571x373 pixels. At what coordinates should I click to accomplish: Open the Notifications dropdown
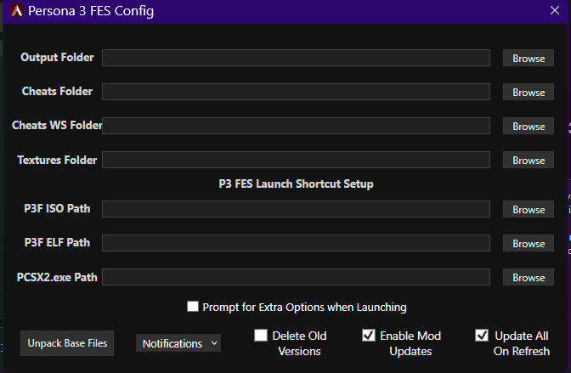(178, 343)
